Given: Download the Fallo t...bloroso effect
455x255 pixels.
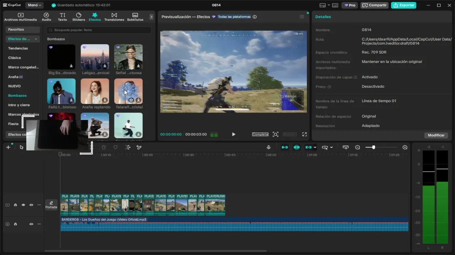Looking at the screenshot, I should click(71, 100).
